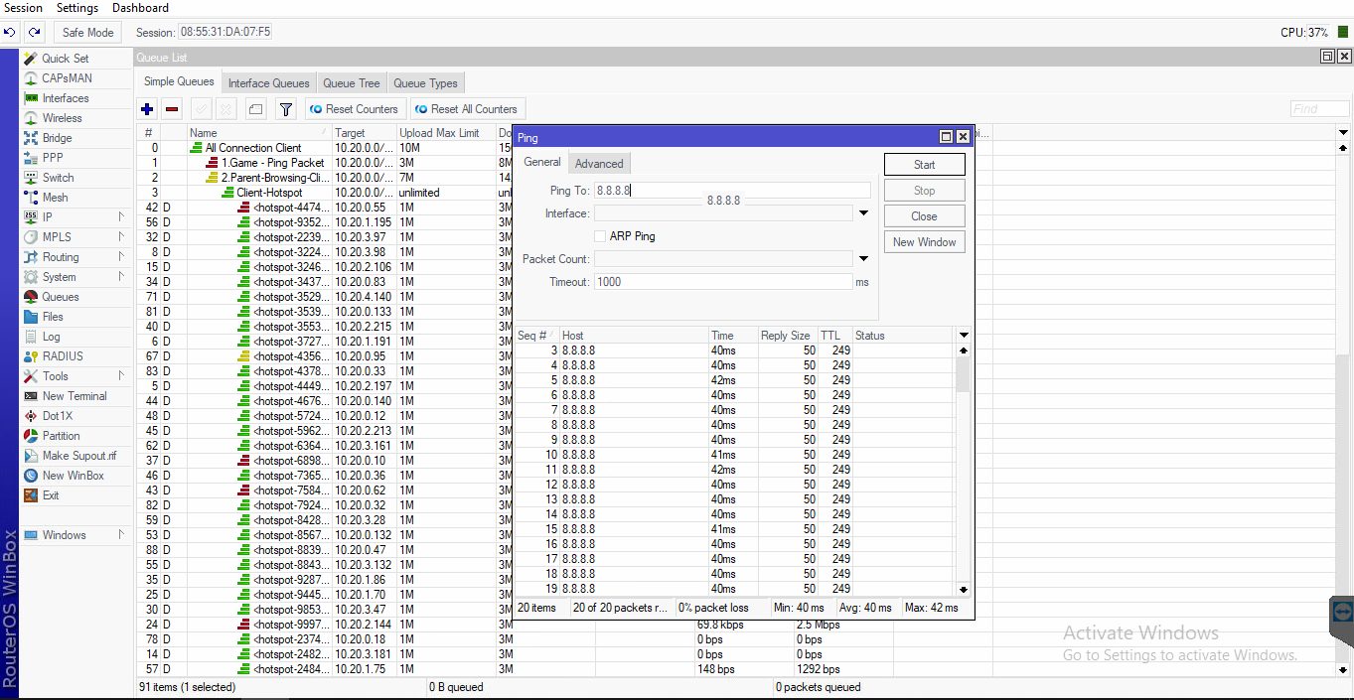Open the Settings menu
The image size is (1354, 700).
pyautogui.click(x=77, y=8)
